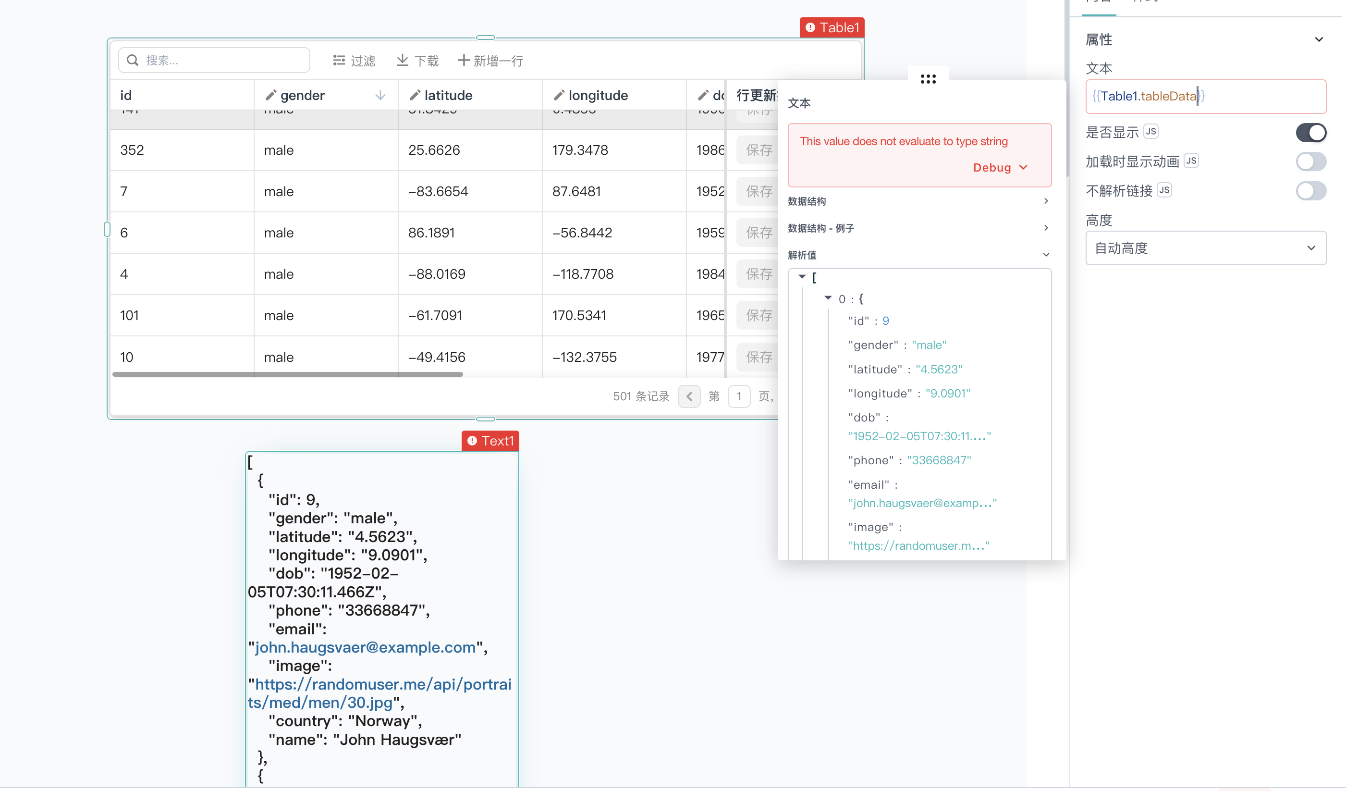Screen dimensions: 1346x791
Task: Click JS icon next to 是否显示
Action: 1151,131
